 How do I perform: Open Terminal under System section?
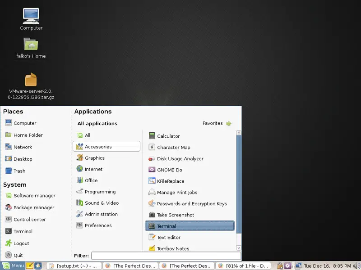click(19, 231)
